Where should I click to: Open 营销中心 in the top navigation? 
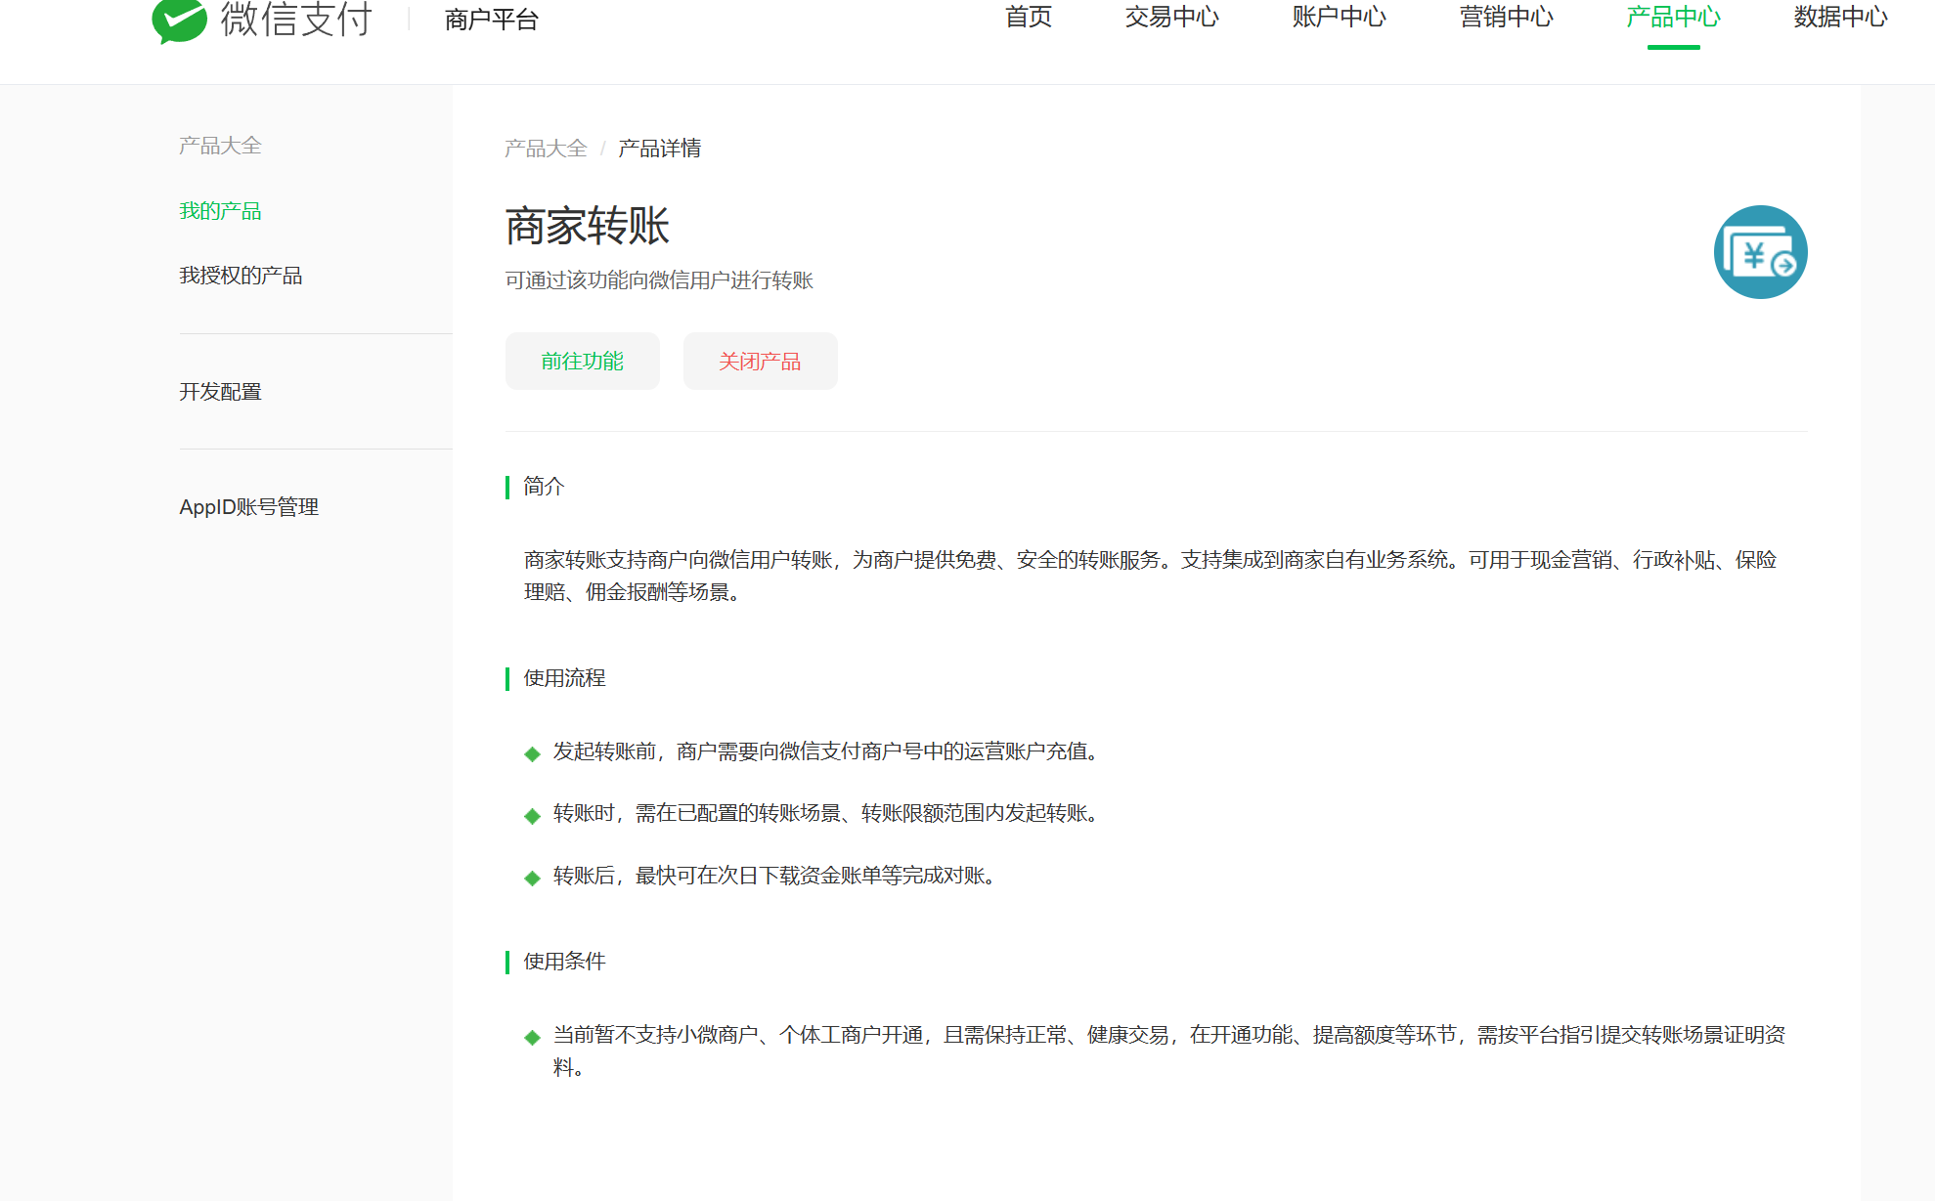click(1506, 18)
